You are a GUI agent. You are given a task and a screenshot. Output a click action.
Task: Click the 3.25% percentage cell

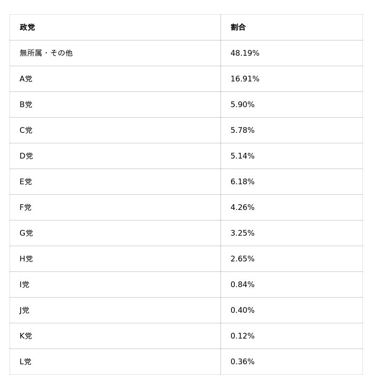[242, 233]
